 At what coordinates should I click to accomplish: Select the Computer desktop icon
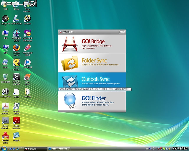(x=5, y=35)
